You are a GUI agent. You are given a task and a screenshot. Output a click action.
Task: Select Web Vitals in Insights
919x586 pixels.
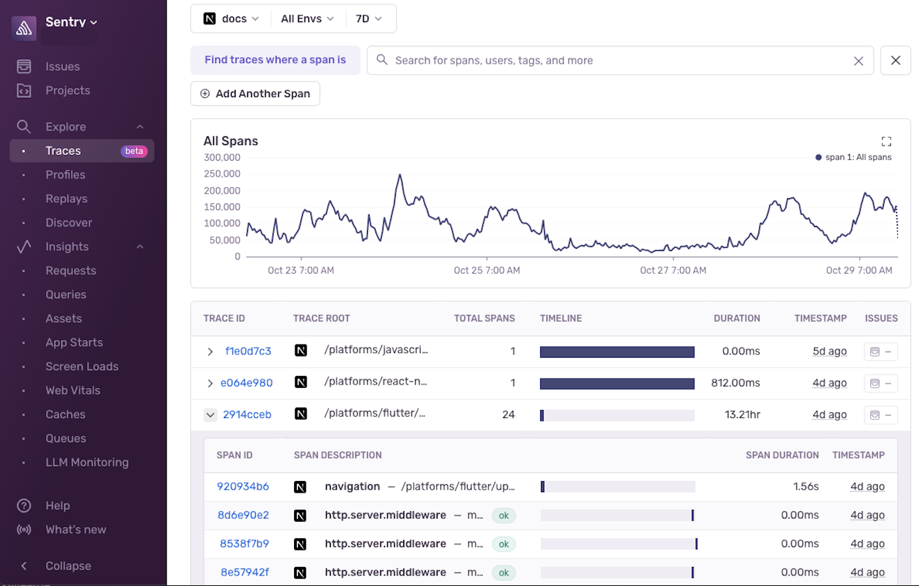coord(73,390)
